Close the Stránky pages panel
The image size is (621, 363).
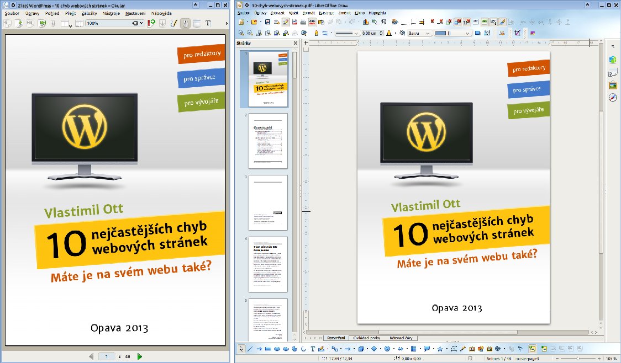(x=296, y=43)
